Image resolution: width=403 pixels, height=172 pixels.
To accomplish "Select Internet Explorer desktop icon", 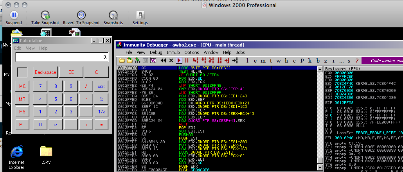I will click(x=16, y=158).
